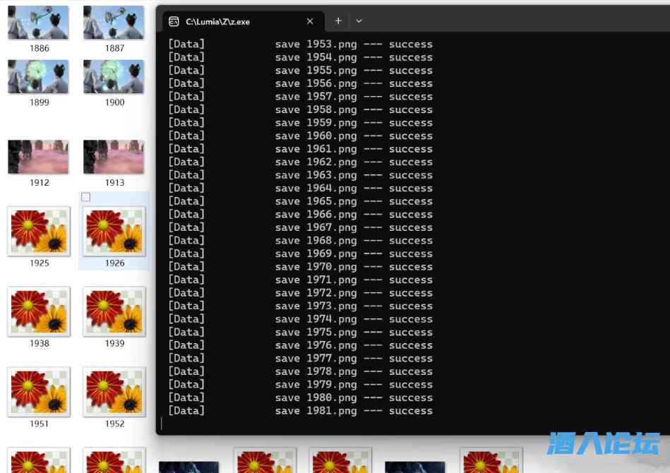670x473 pixels.
Task: Close the C:\Lumia\Z\z.exe tab
Action: (x=310, y=21)
